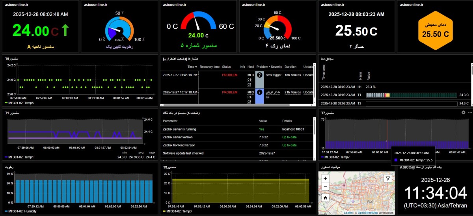Click the first red PROBLEM status

point(230,75)
